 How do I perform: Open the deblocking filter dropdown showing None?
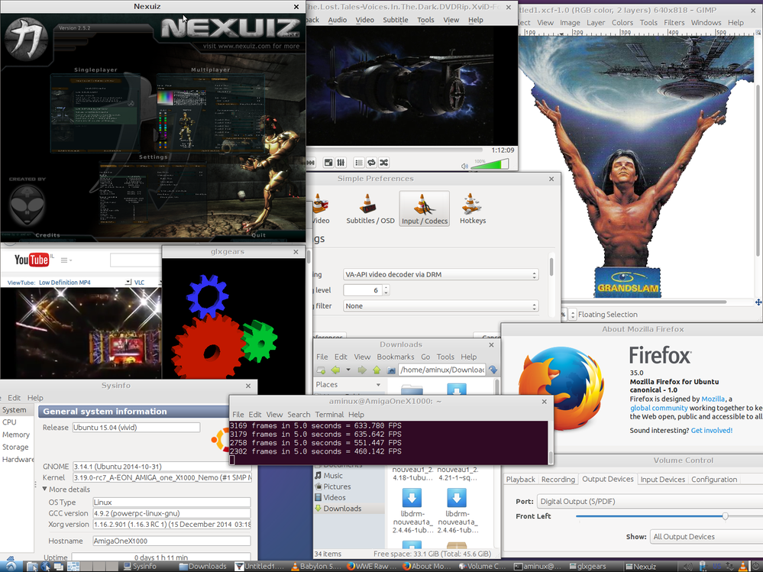(x=441, y=305)
